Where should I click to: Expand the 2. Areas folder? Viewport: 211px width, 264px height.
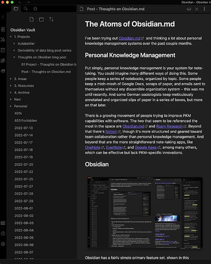(x=11, y=79)
